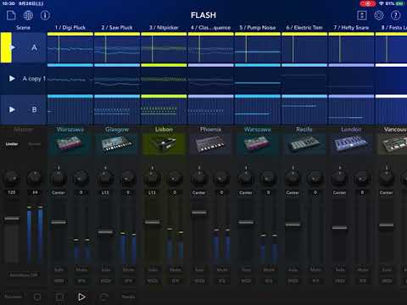Image resolution: width=407 pixels, height=305 pixels.
Task: Click the Lisbon track pan knob
Action: [x=152, y=178]
